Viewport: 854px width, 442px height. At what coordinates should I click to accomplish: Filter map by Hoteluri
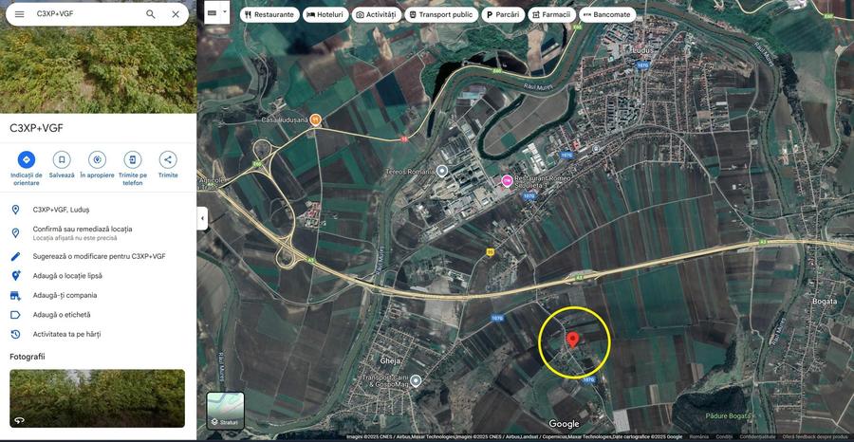[325, 14]
